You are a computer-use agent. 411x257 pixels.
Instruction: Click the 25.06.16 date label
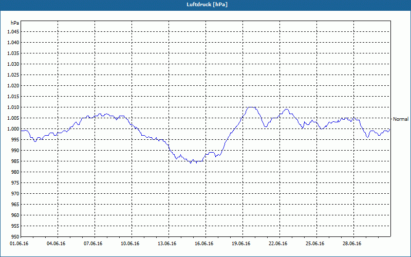(315, 244)
